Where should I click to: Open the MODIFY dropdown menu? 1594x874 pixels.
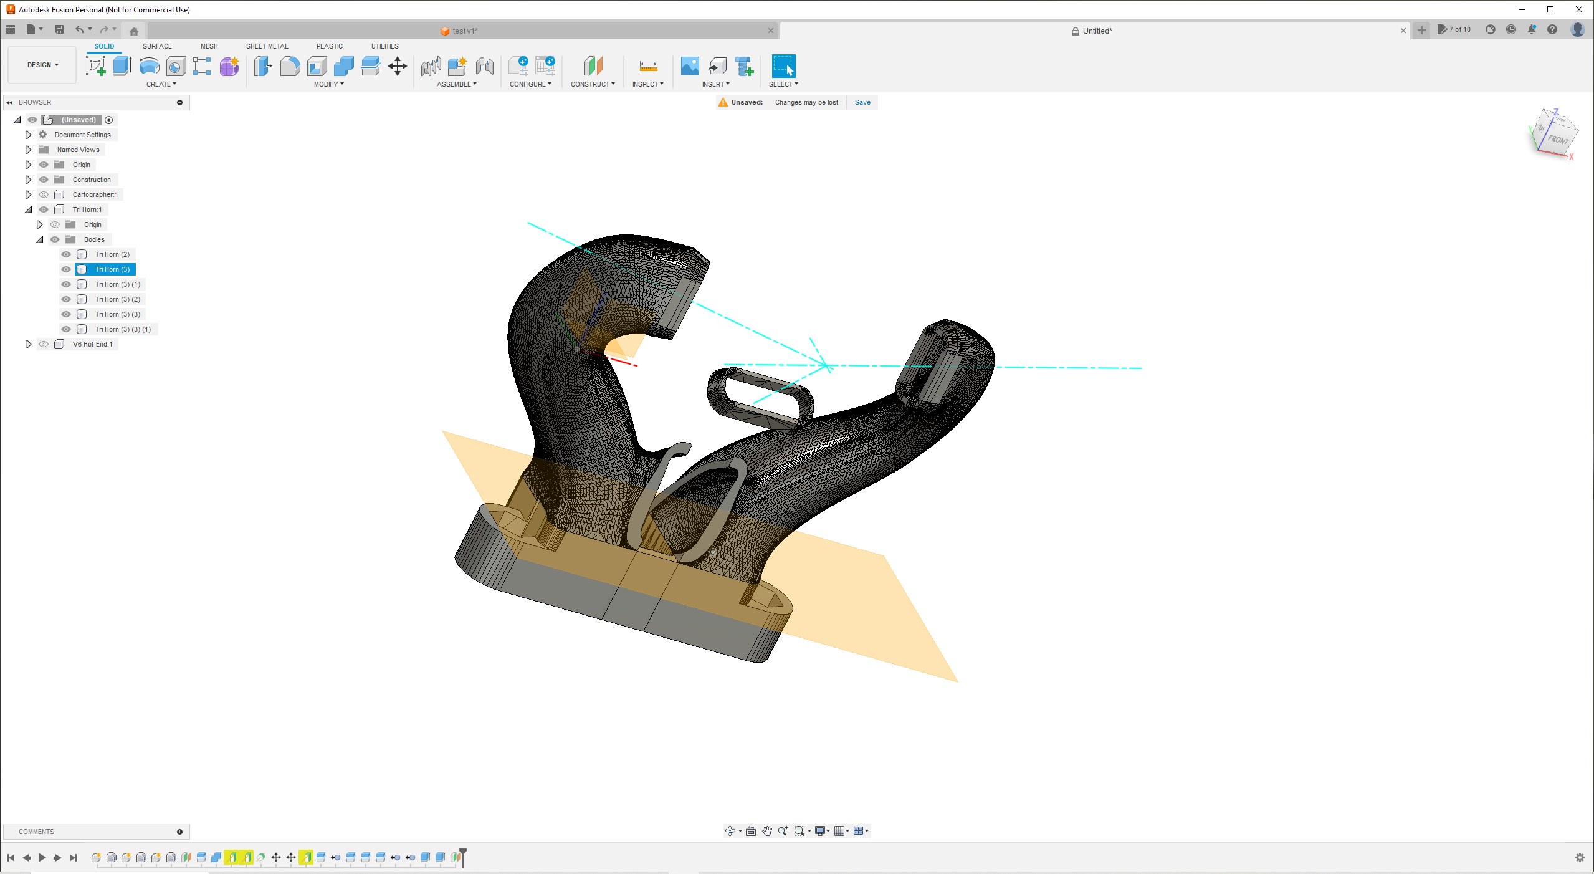tap(328, 84)
